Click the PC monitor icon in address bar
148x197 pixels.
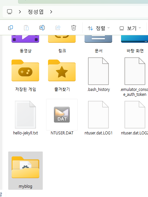pyautogui.click(x=10, y=12)
